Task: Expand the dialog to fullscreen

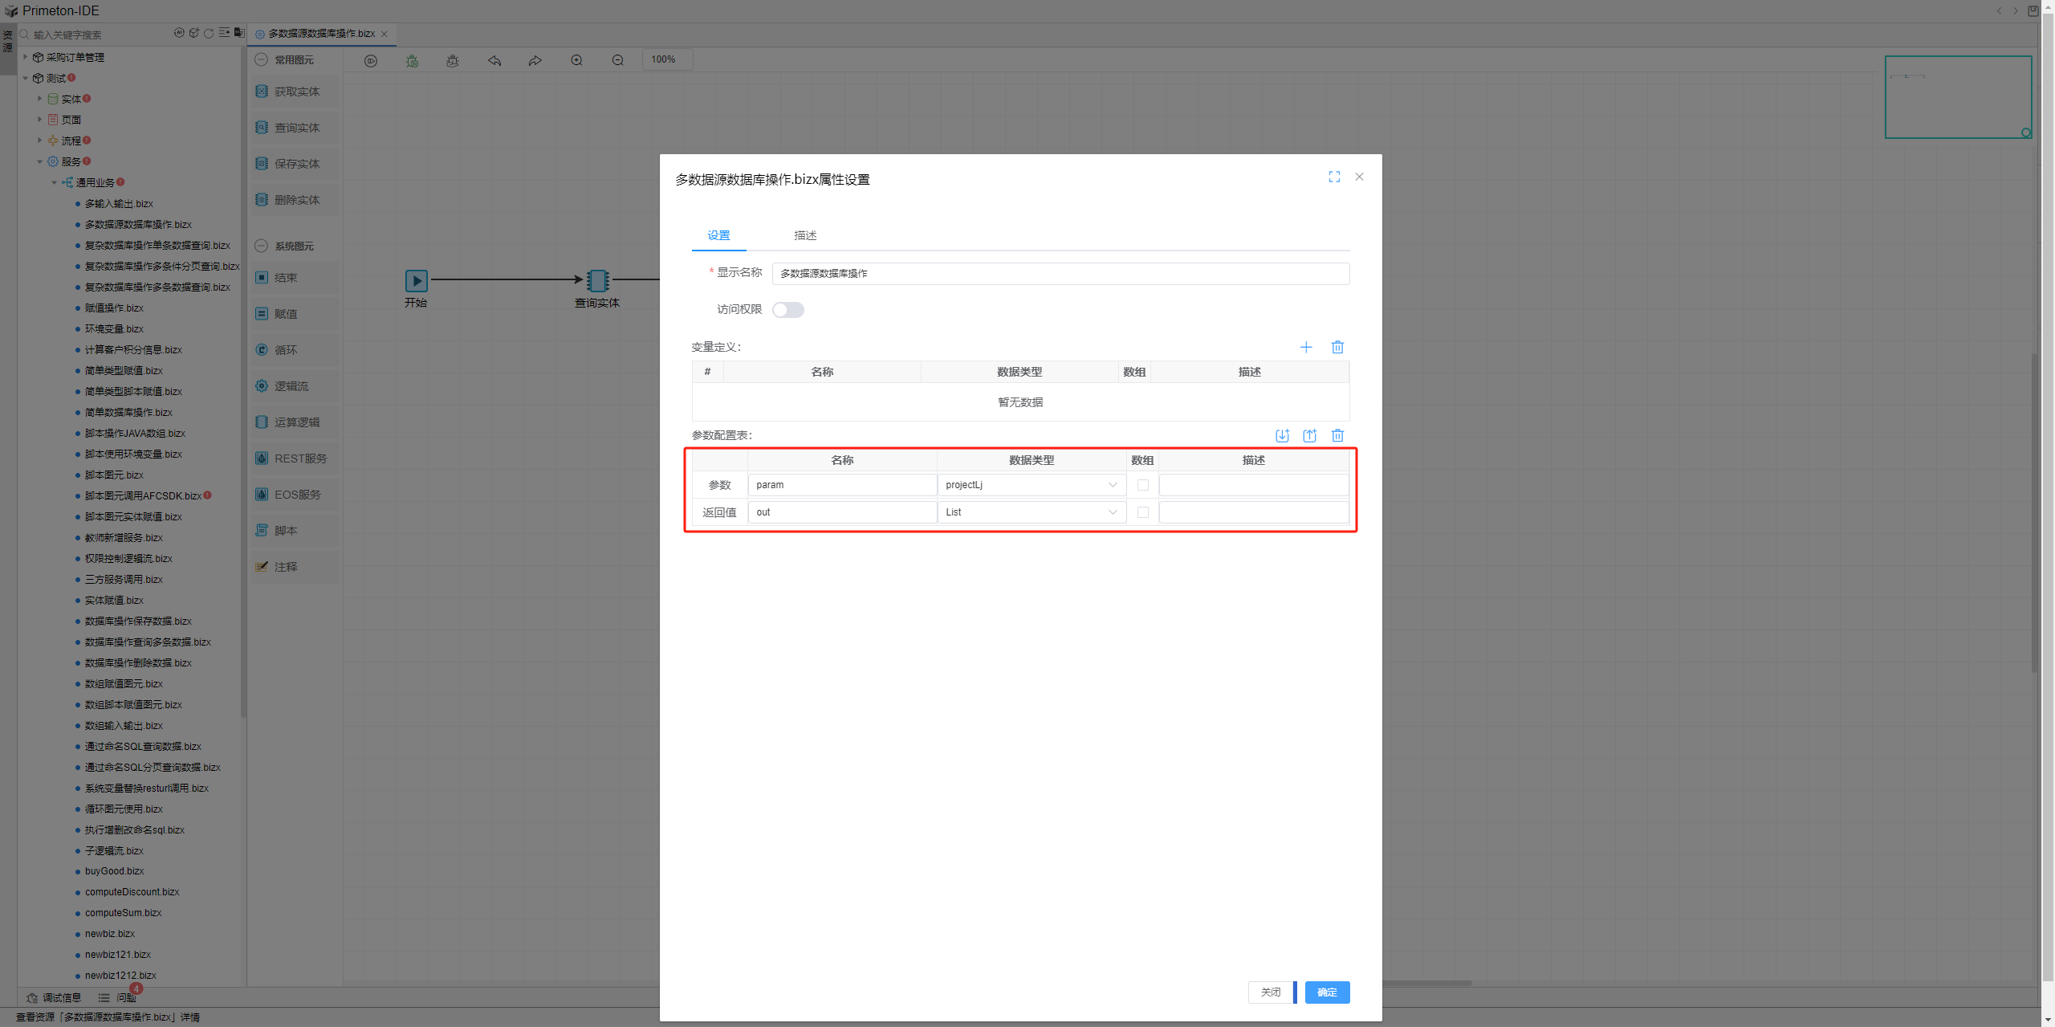Action: click(1333, 177)
